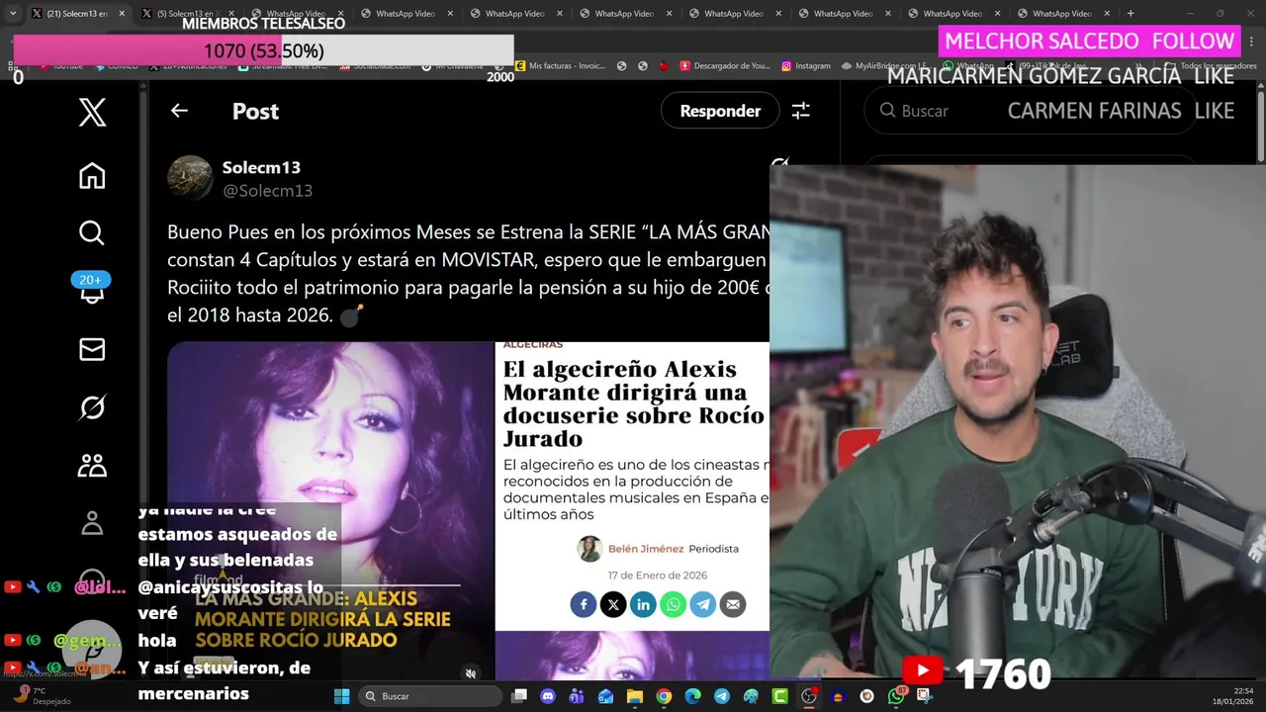Open Discord from the taskbar
1266x712 pixels.
point(548,696)
